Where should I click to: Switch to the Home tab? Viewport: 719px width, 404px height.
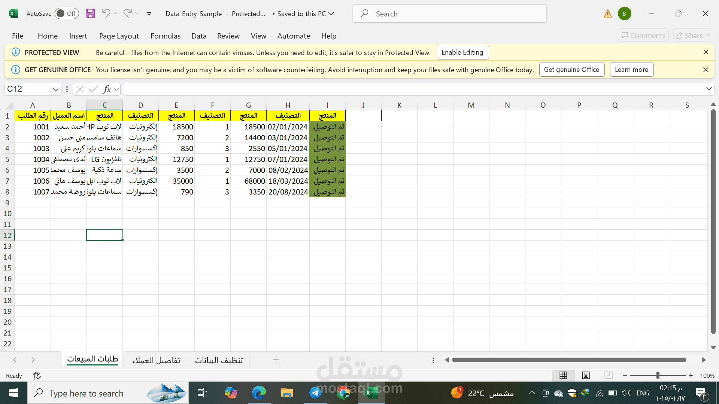48,36
